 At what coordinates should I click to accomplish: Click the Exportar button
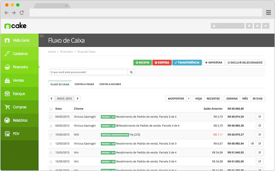(x=176, y=98)
